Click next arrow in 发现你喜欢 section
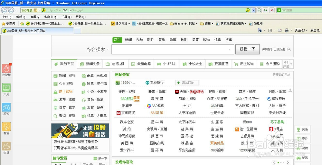The height and width of the screenshot is (165, 322). [288, 162]
